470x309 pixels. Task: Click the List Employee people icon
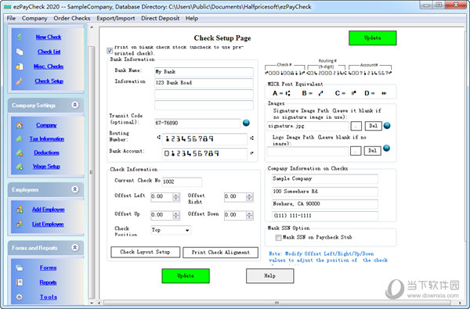tap(20, 224)
